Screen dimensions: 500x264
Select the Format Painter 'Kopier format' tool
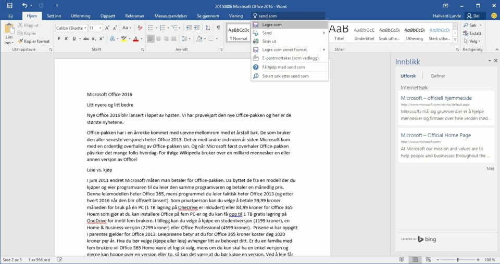click(33, 41)
